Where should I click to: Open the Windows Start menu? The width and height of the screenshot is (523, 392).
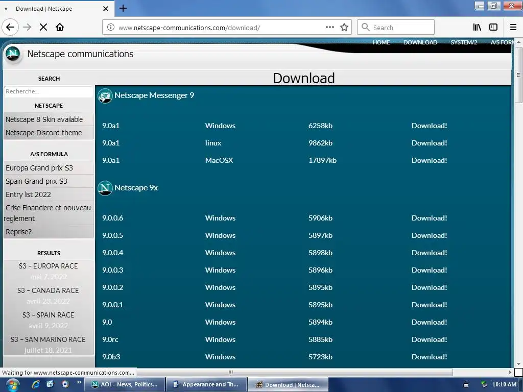(13, 385)
